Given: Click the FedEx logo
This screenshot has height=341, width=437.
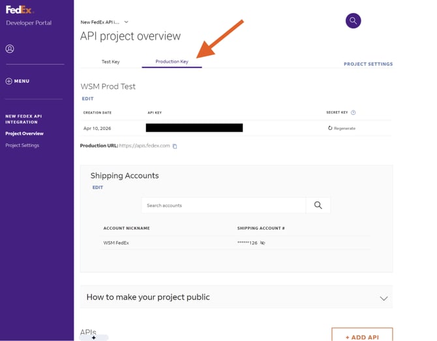Looking at the screenshot, I should coord(19,10).
